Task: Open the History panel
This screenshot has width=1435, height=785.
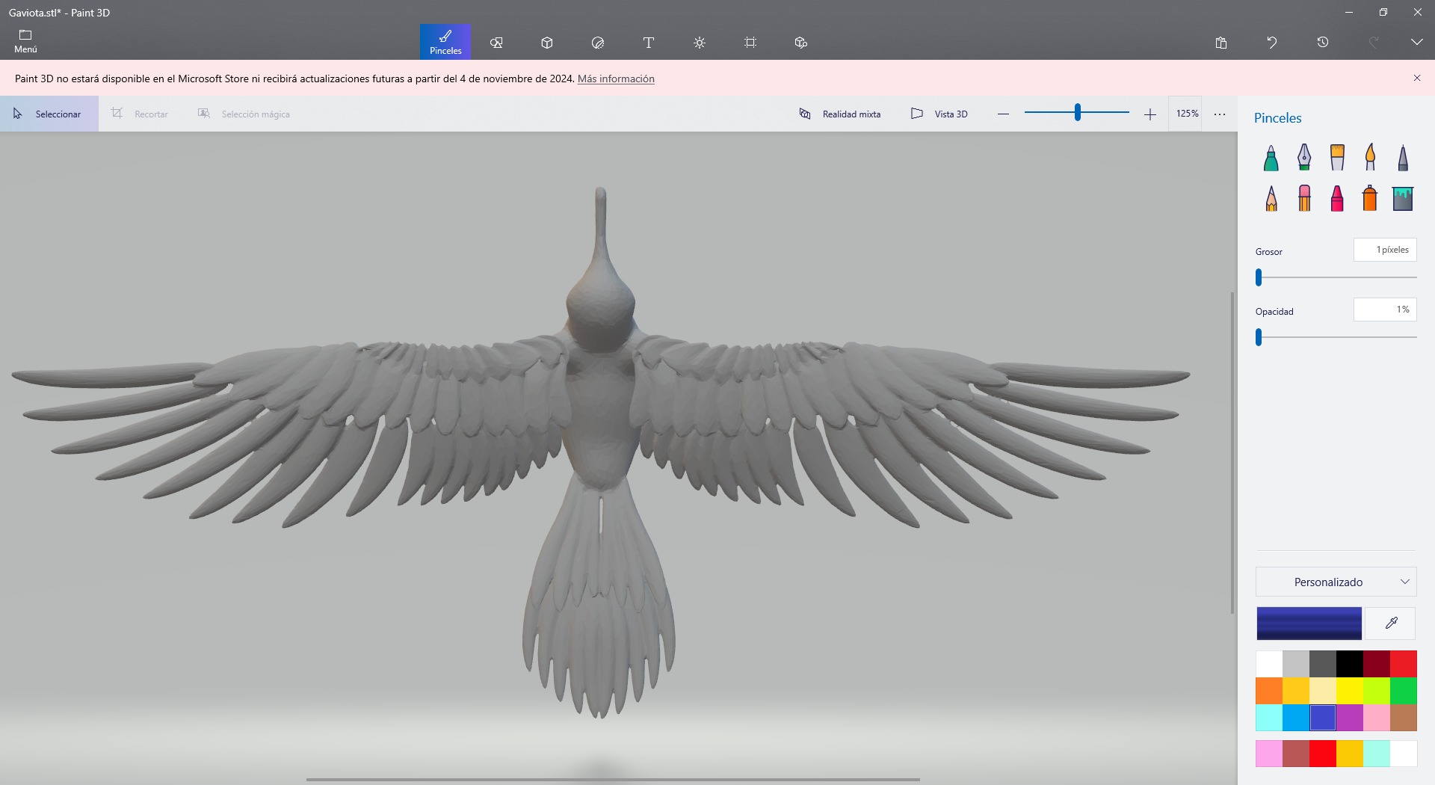Action: coord(1323,43)
